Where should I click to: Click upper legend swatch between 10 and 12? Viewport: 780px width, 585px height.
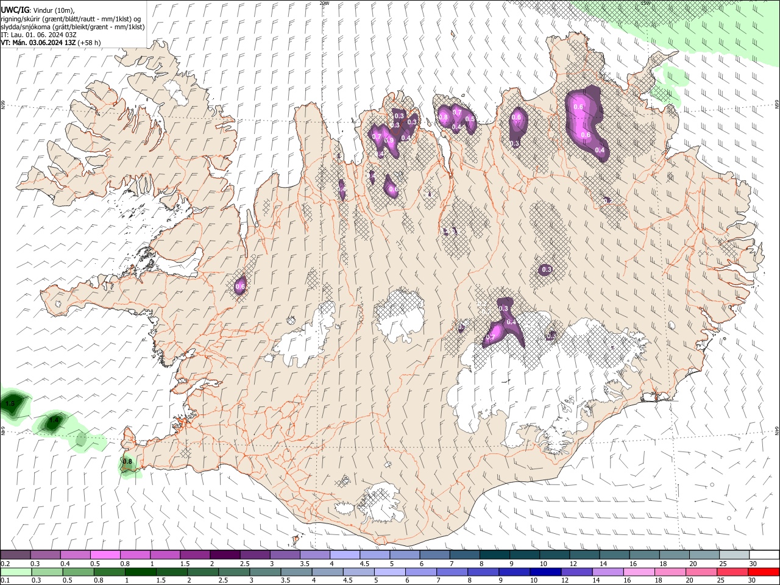point(555,555)
